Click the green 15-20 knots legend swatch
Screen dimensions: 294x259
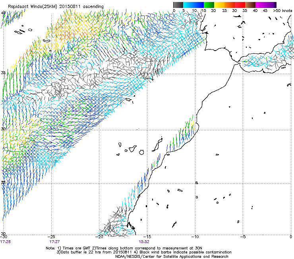click(x=209, y=5)
